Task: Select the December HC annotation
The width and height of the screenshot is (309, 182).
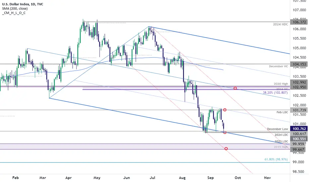Action: (x=278, y=66)
